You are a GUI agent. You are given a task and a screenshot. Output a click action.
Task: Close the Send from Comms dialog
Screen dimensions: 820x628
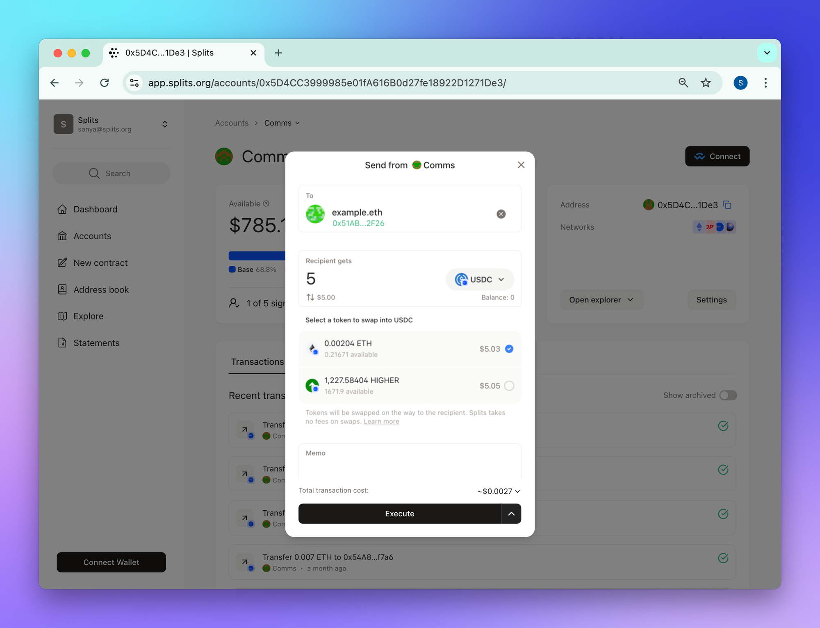[x=521, y=165]
